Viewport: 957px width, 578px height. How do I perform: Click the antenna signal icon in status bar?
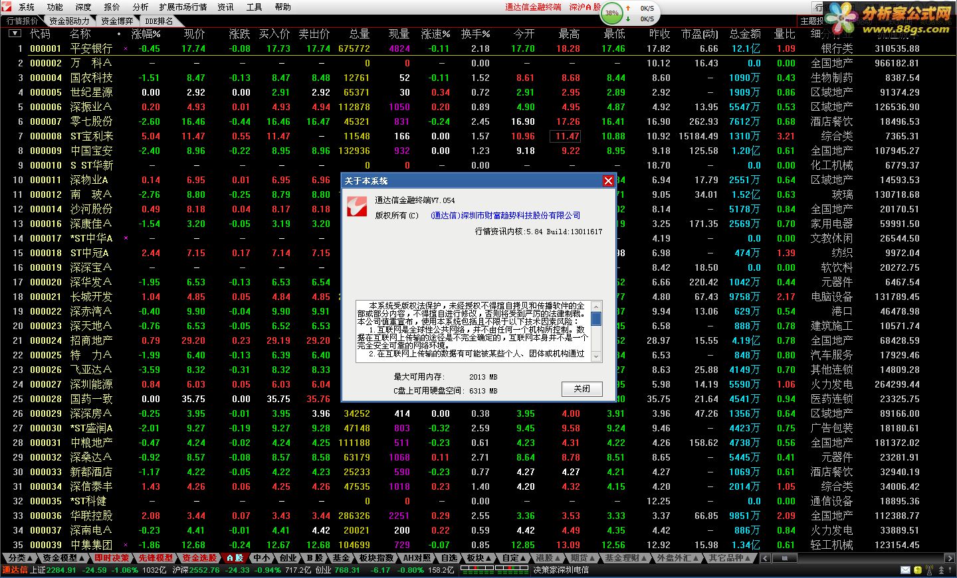click(930, 570)
